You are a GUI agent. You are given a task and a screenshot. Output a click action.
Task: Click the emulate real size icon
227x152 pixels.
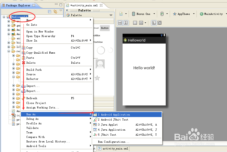coord(160,23)
